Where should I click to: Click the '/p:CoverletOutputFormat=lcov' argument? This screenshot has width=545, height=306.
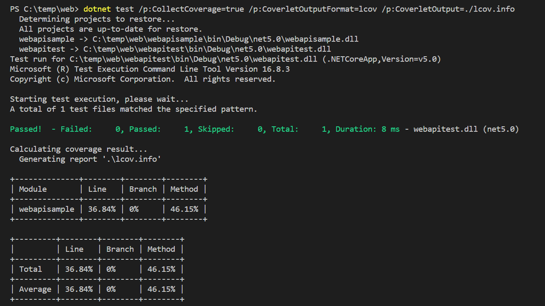(313, 9)
